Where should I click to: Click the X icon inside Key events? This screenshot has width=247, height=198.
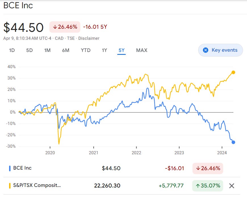[206, 50]
